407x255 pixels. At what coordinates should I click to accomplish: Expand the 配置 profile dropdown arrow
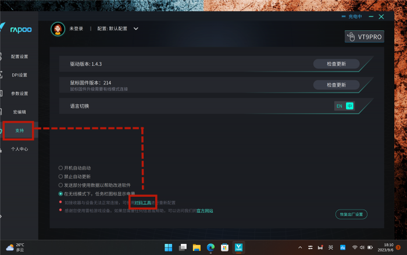coord(136,28)
